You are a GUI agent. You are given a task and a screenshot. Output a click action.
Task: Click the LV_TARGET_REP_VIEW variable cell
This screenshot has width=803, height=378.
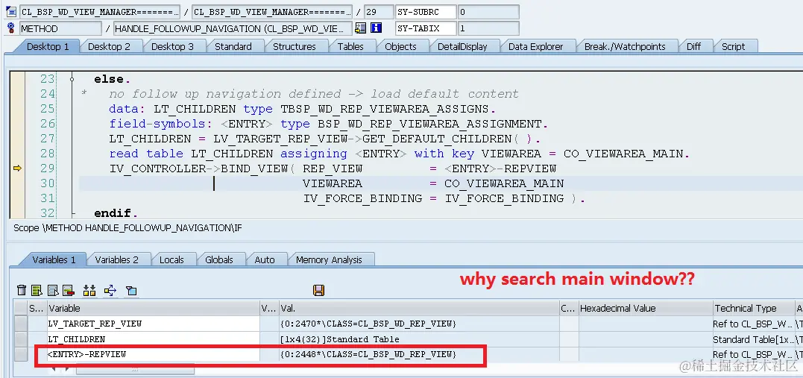(154, 324)
